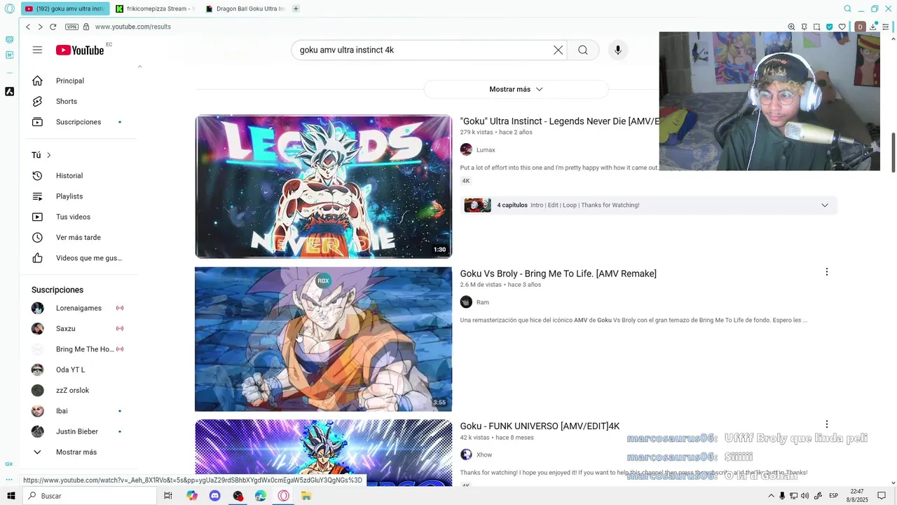Open the snapshot capture tool icon

tap(816, 27)
